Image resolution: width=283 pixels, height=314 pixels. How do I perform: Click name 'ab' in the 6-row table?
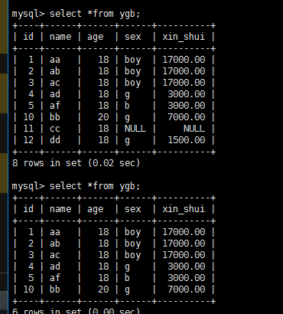coord(55,244)
